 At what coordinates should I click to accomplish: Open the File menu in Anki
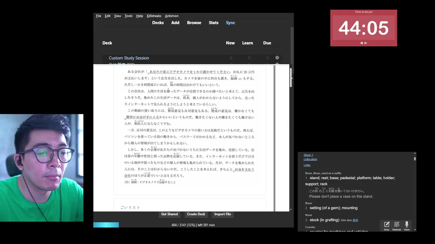click(x=99, y=16)
